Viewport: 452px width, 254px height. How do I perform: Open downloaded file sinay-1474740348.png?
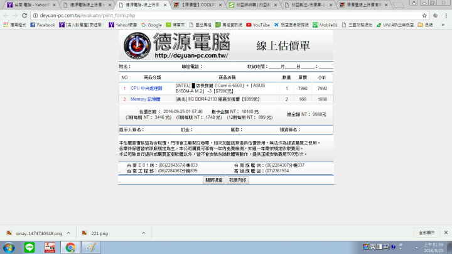(35, 233)
